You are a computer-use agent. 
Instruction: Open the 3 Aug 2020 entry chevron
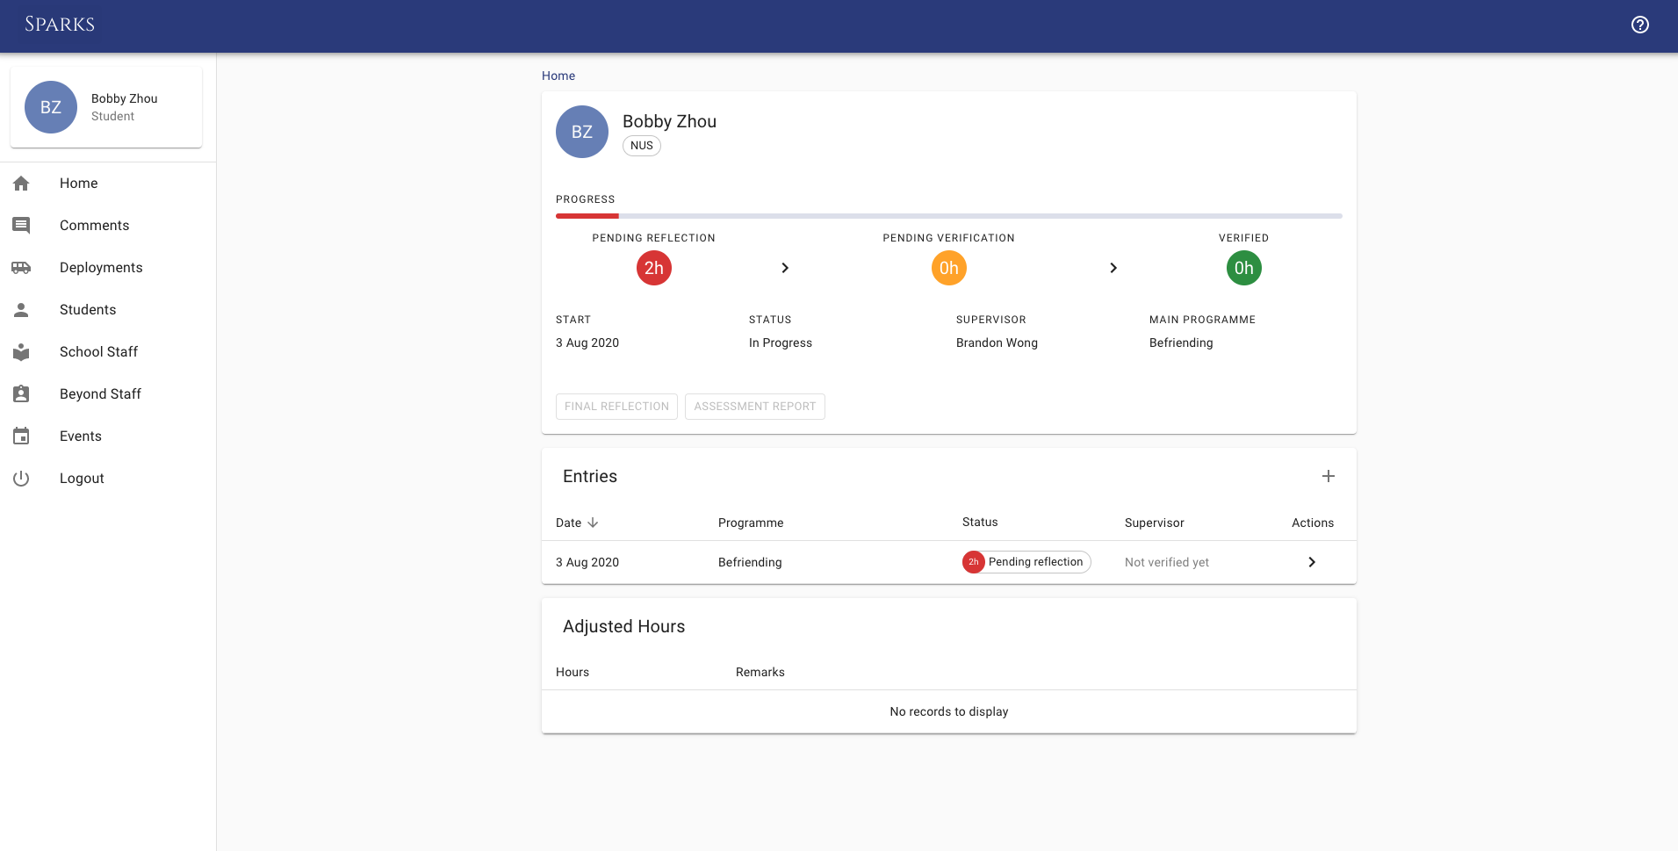click(1312, 562)
